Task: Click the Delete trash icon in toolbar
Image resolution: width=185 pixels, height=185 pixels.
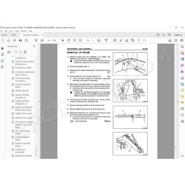Action: click(x=139, y=40)
